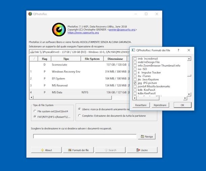
Task: Click the 104 MB / 100 MiB size cell
Action: [116, 78]
